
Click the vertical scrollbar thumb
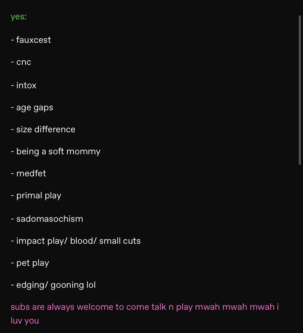300,90
